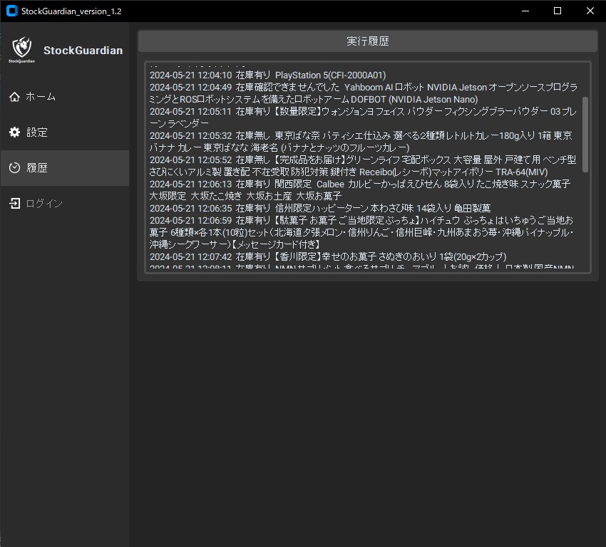Open the ホーム menu item
This screenshot has width=606, height=547.
click(65, 96)
